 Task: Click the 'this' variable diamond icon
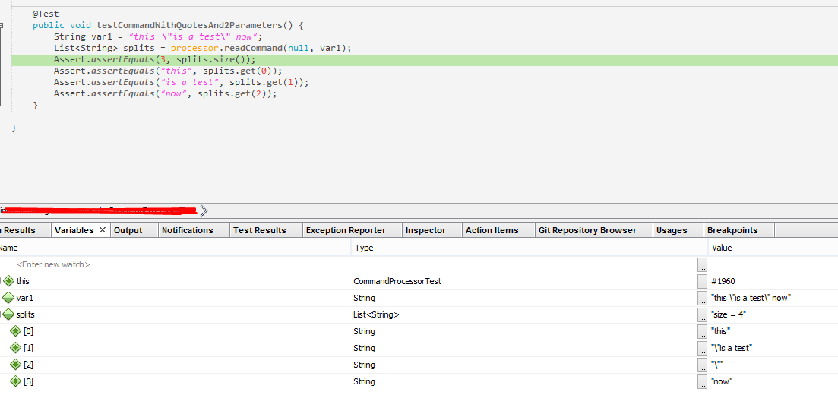(8, 280)
